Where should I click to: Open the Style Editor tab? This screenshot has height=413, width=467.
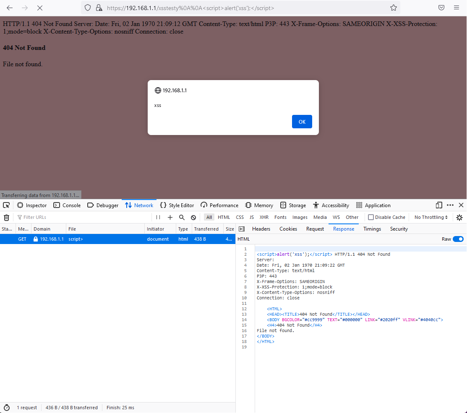pyautogui.click(x=177, y=205)
